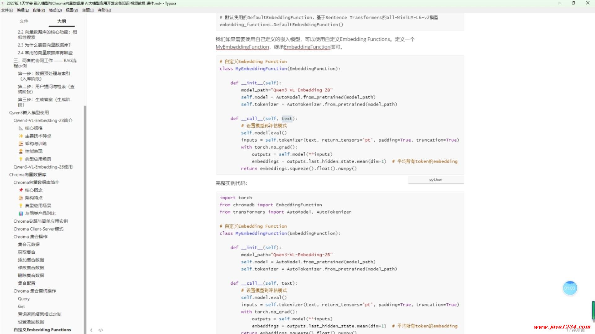595x334 pixels.
Task: Click the outline sidebar vertical scrollbar
Action: pos(85,216)
